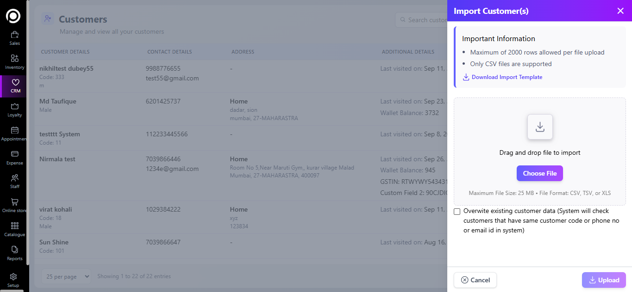
Task: Click Download Import Template link
Action: [x=507, y=77]
